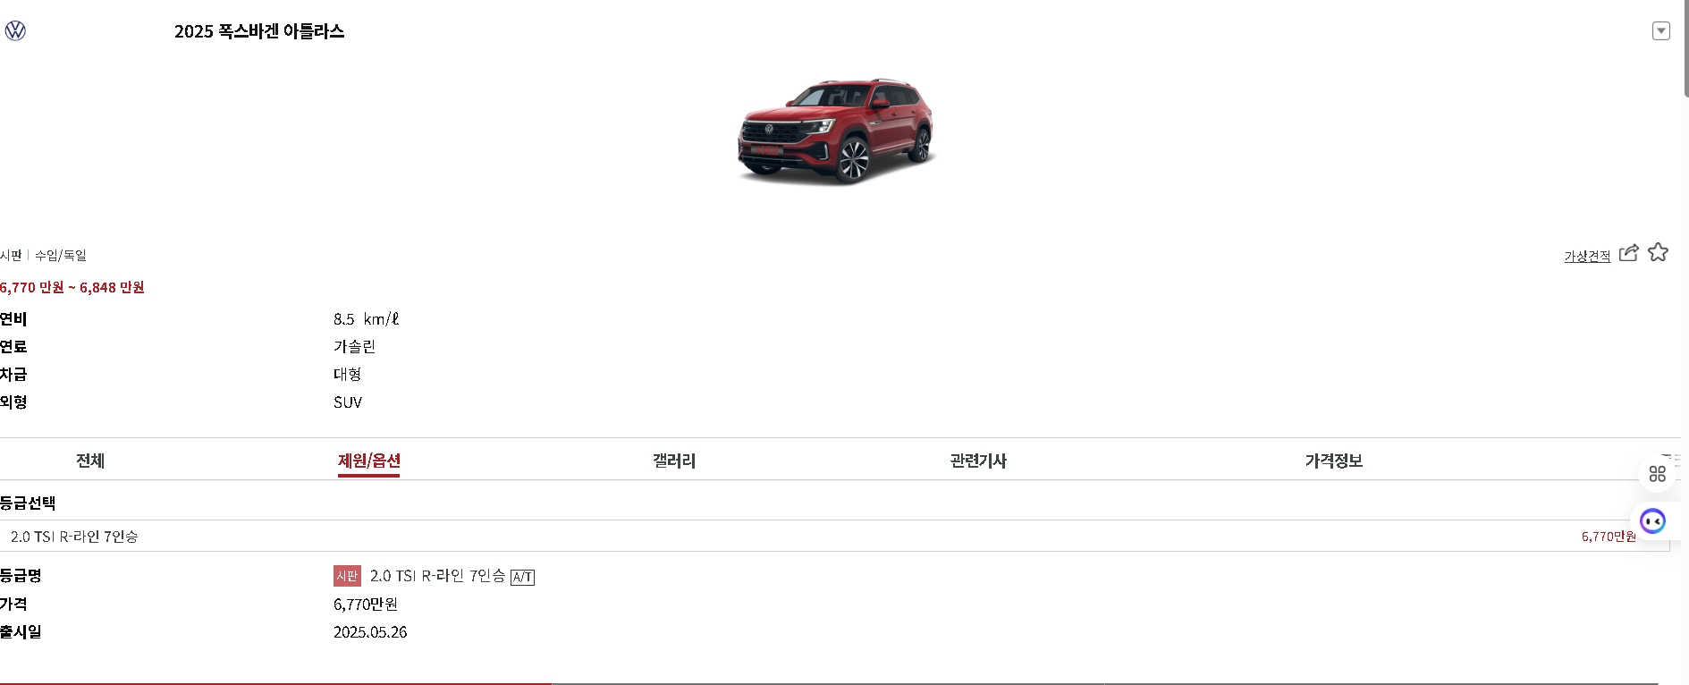Click the 수입/독일 origin label
Viewport: 1689px width, 685px height.
click(61, 256)
